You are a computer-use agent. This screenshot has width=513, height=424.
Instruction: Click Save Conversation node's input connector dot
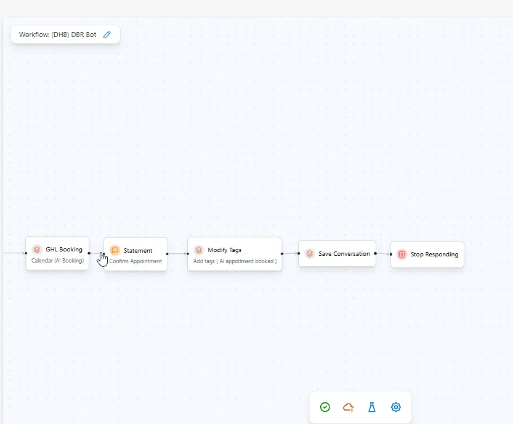(298, 253)
